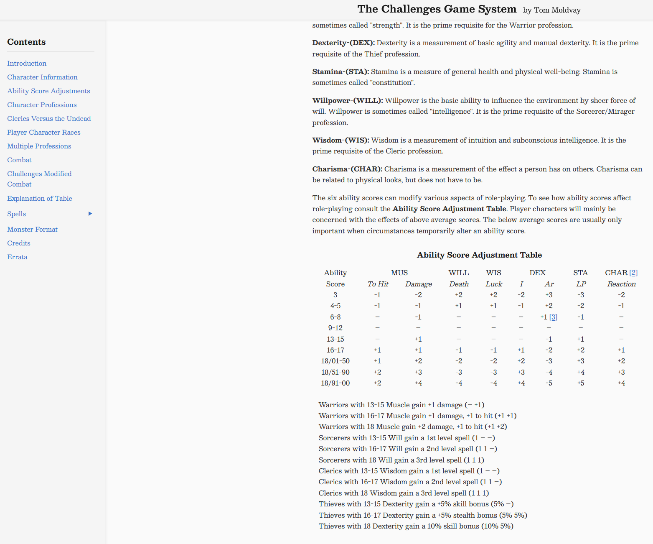Screen dimensions: 653x544
Task: Click the 13-15 score row label
Action: click(x=335, y=339)
